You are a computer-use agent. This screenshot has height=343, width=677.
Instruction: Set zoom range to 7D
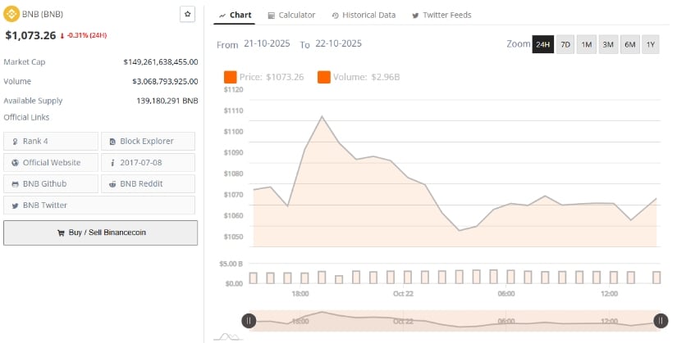[565, 44]
